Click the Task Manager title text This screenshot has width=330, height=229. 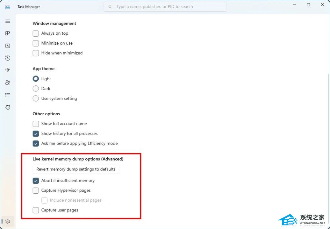click(29, 7)
